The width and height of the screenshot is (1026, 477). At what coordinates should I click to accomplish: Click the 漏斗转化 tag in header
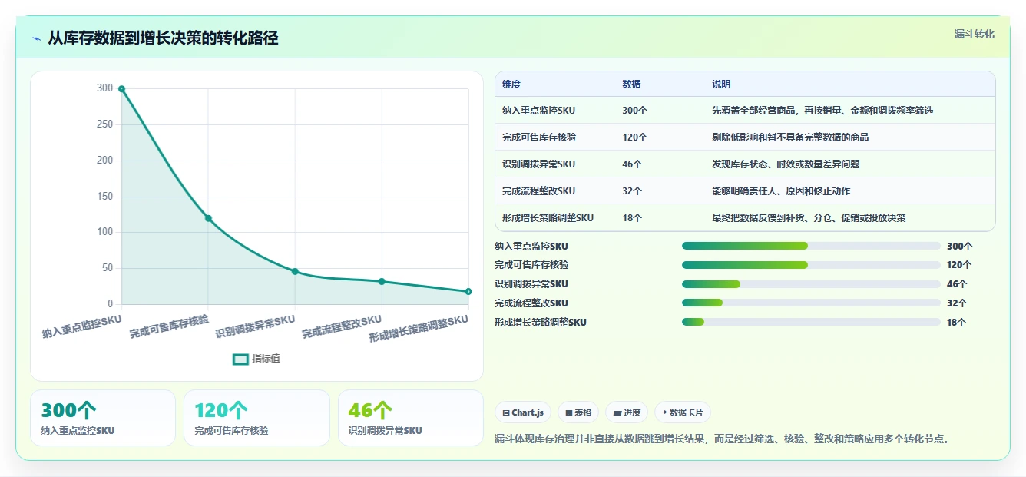(x=974, y=34)
